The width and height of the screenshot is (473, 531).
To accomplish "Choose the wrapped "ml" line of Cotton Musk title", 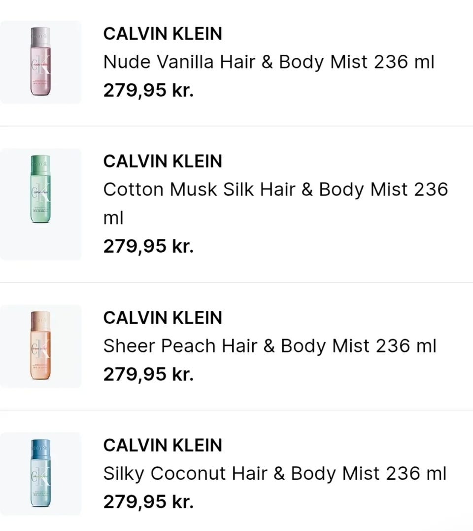I will 113,218.
